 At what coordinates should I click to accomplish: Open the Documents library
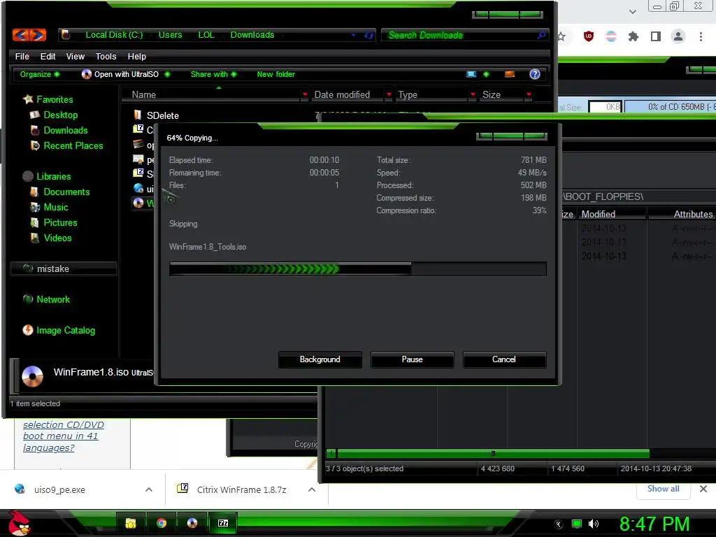tap(66, 192)
